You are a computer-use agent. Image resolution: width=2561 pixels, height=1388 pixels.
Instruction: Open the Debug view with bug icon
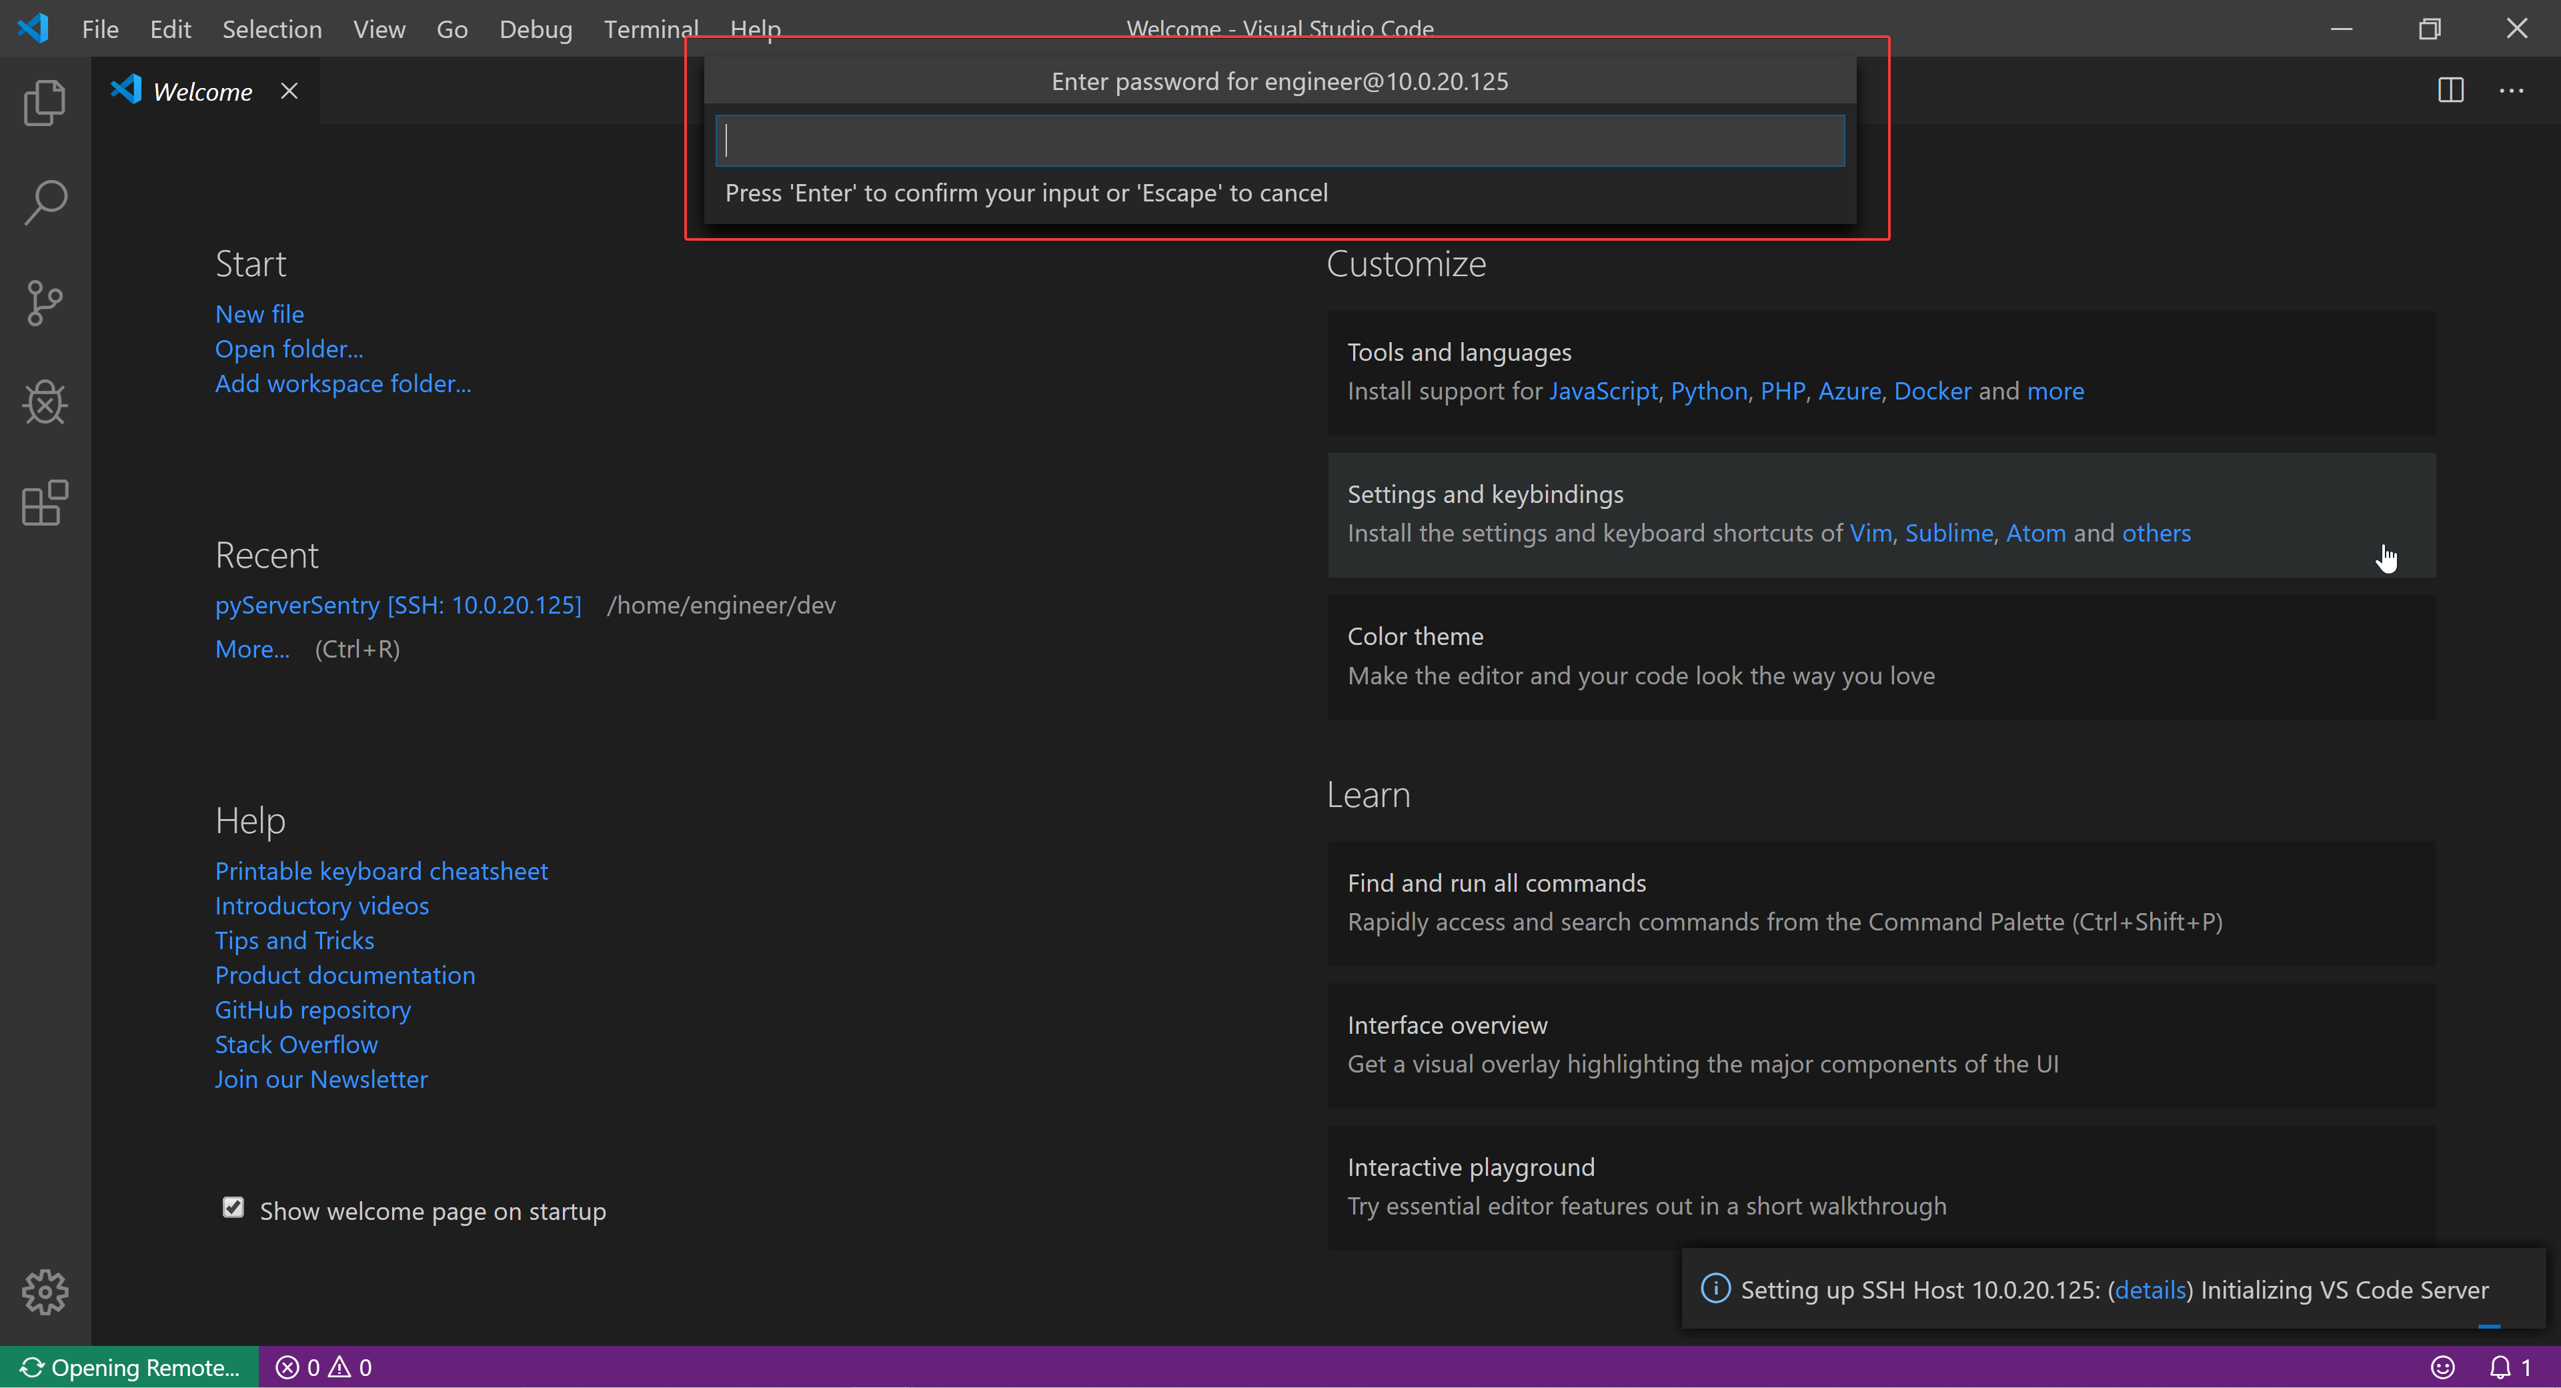tap(45, 403)
